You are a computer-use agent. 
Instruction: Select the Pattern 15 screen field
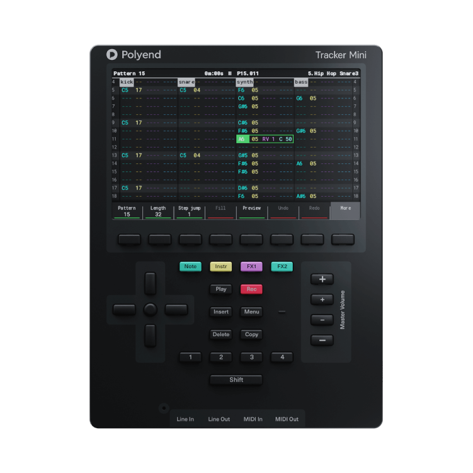(x=127, y=211)
